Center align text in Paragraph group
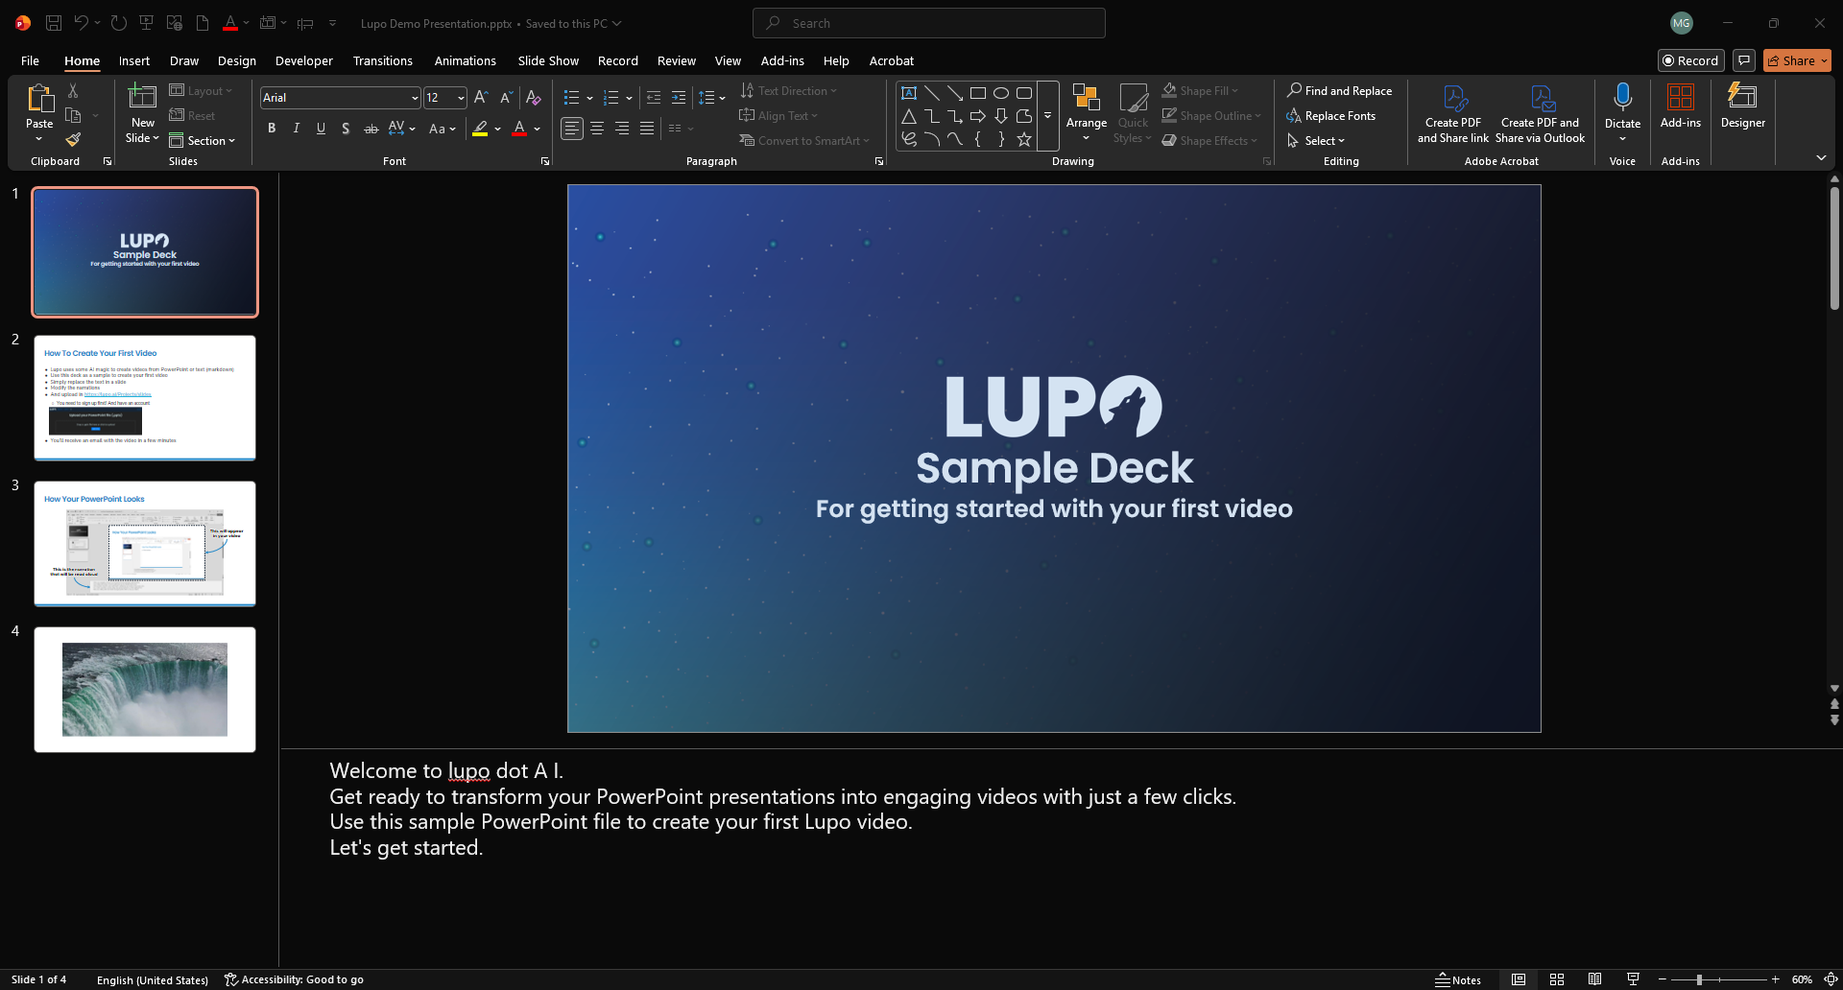The height and width of the screenshot is (990, 1843). 597,128
